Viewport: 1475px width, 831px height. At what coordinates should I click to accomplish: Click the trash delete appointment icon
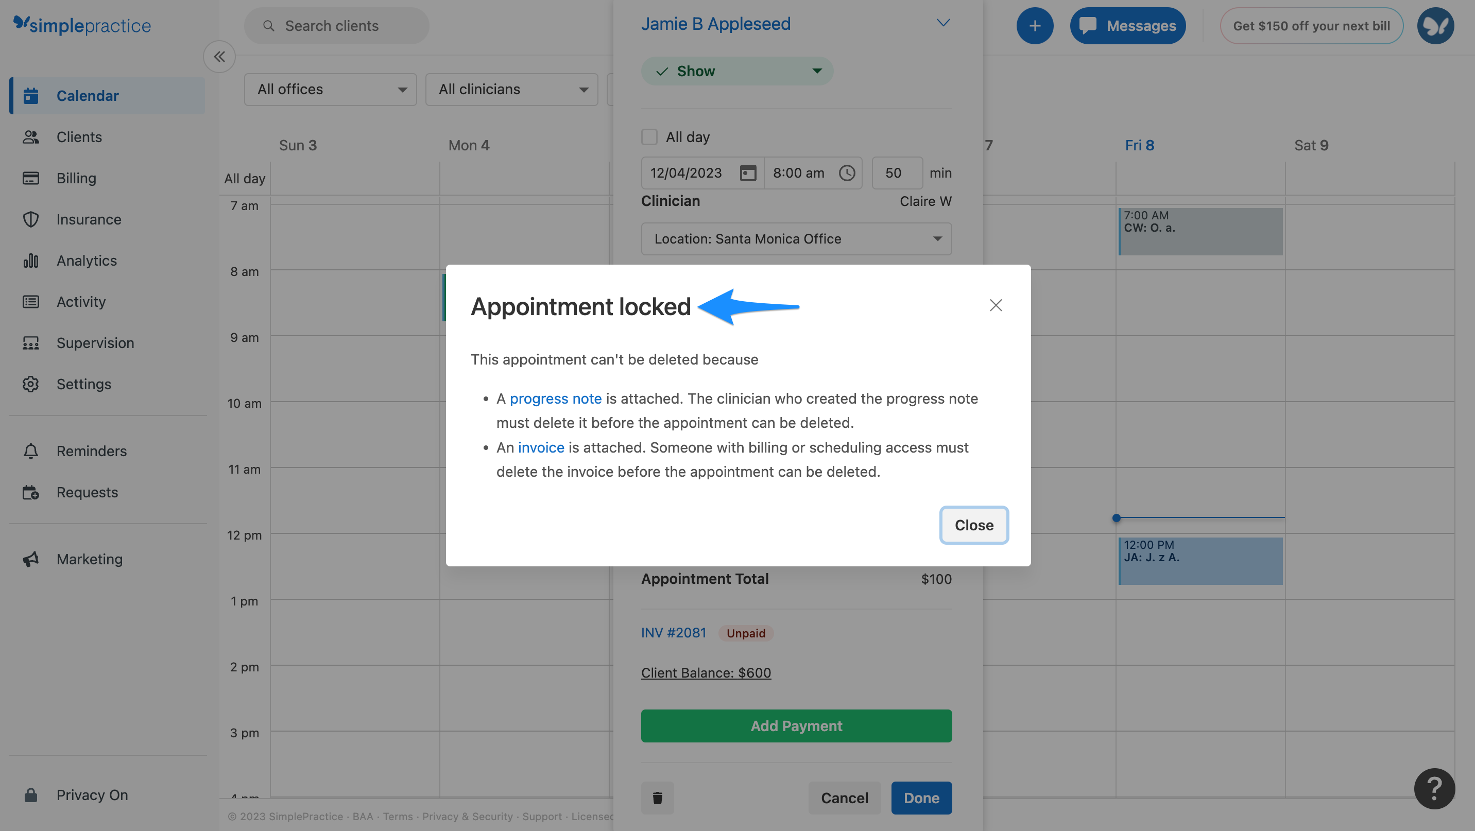click(657, 798)
